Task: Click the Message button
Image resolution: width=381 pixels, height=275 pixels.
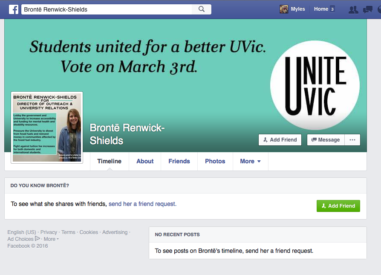Action: [x=326, y=140]
